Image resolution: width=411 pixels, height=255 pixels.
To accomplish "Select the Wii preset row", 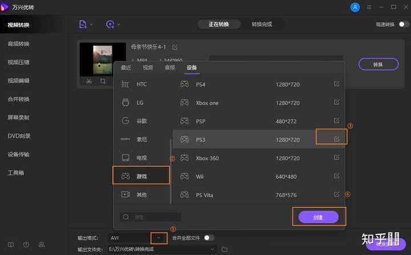I will [259, 176].
